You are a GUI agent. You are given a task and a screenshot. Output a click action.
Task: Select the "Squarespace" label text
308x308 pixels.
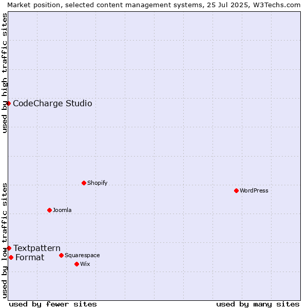[x=82, y=255]
